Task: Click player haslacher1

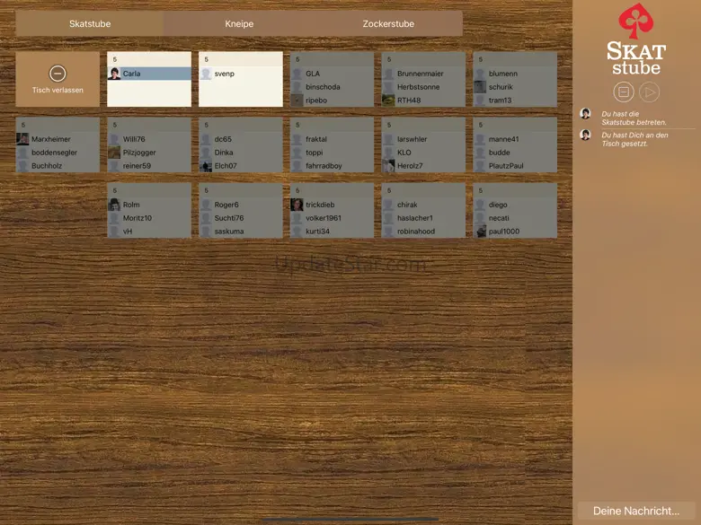Action: pos(423,218)
